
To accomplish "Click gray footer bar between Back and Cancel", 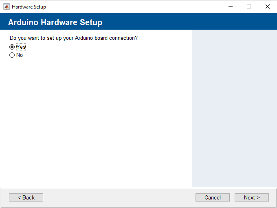I will [119, 197].
